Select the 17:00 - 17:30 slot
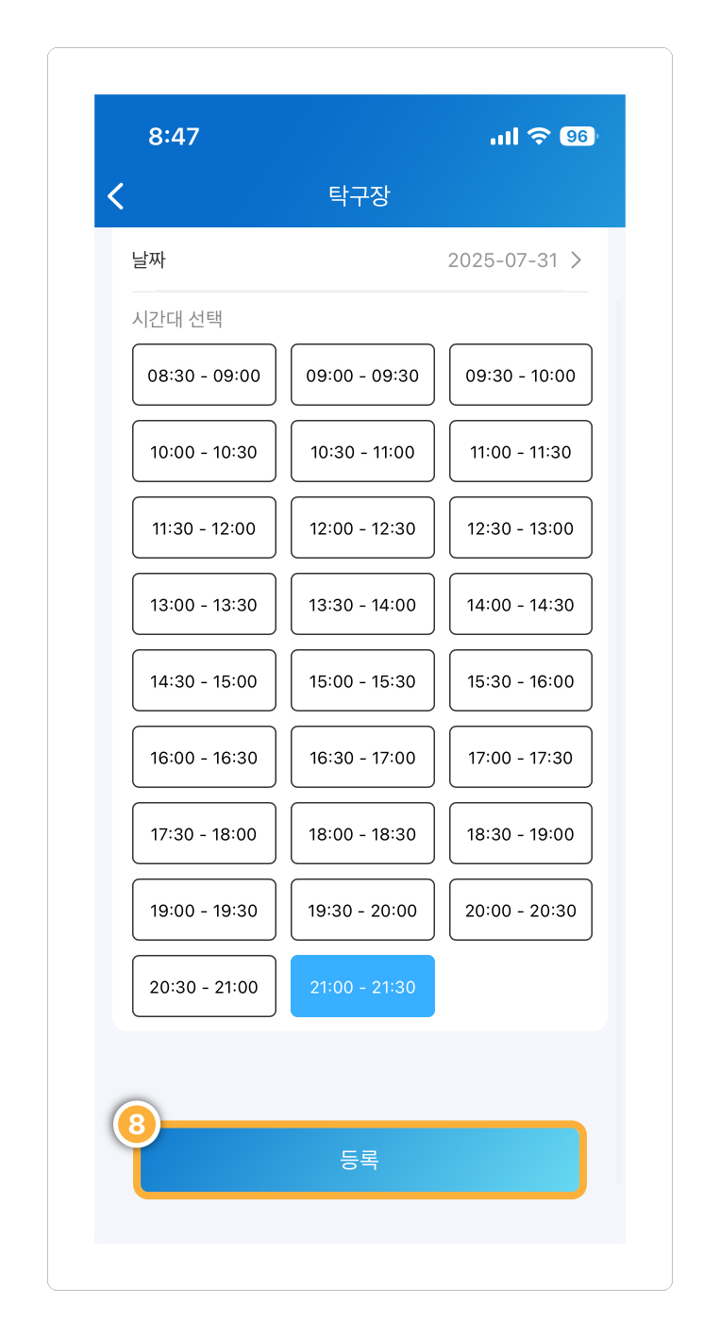 pos(521,757)
